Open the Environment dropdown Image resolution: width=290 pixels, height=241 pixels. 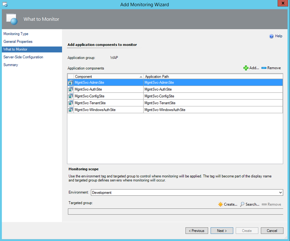(187, 193)
